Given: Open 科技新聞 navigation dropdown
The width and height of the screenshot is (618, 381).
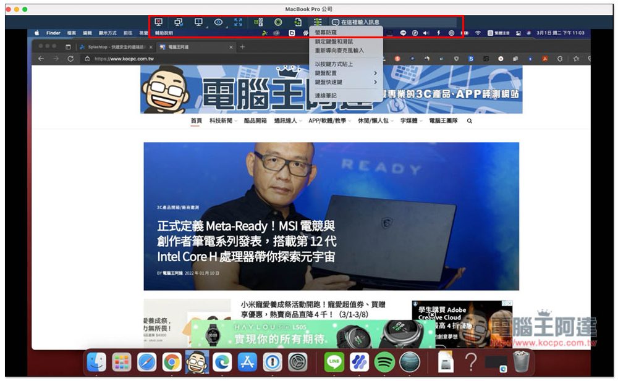Looking at the screenshot, I should point(223,120).
